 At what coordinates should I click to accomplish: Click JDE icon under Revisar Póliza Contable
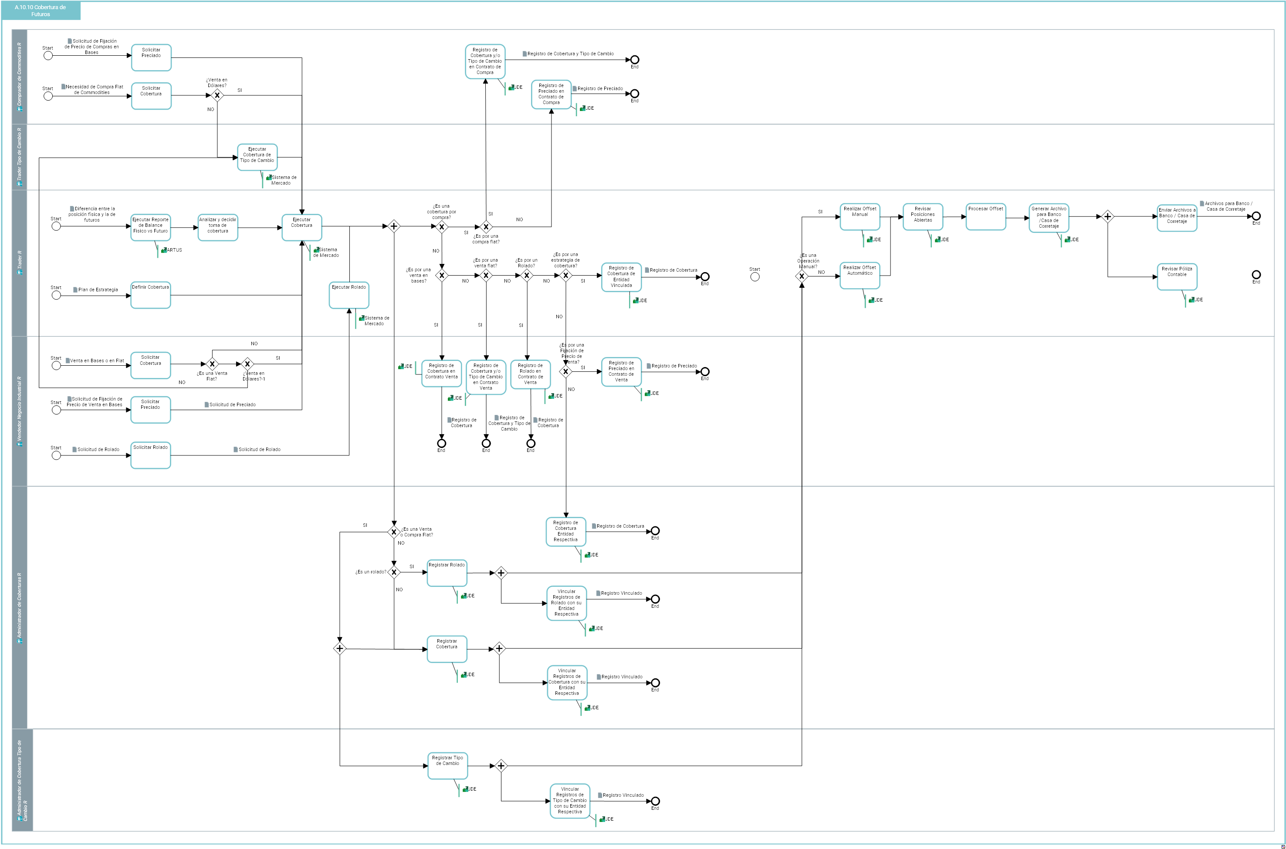(x=1191, y=300)
